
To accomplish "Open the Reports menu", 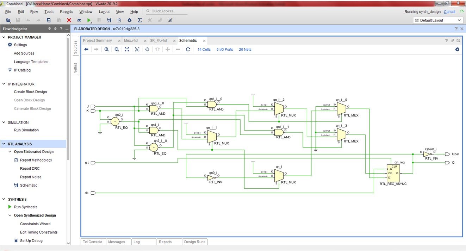I will pyautogui.click(x=66, y=12).
